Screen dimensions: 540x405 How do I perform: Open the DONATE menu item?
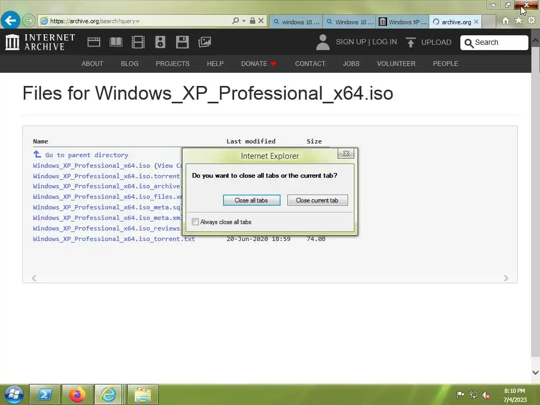(x=258, y=64)
